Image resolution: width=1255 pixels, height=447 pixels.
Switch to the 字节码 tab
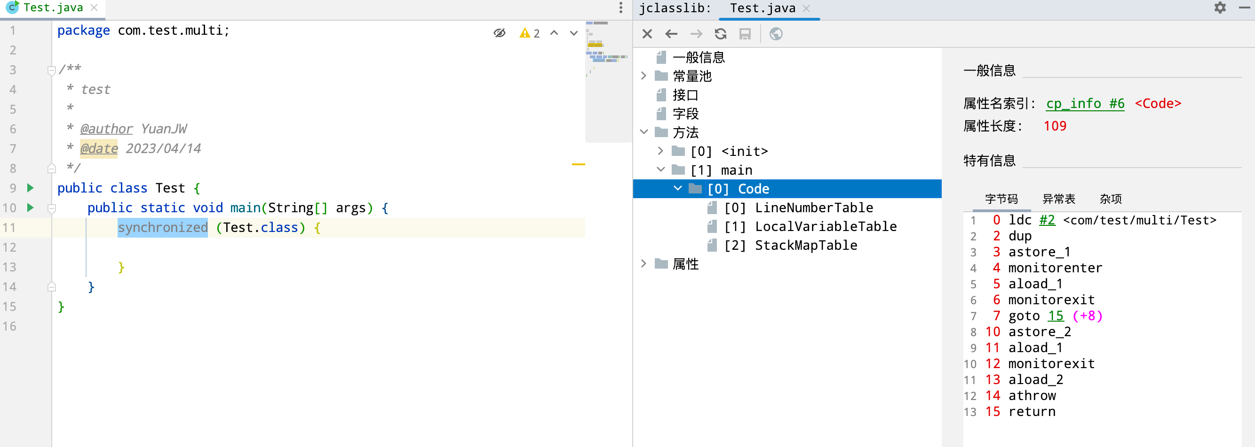[1001, 199]
